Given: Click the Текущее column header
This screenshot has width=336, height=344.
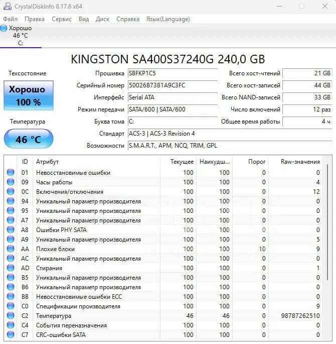Looking at the screenshot, I should point(179,162).
